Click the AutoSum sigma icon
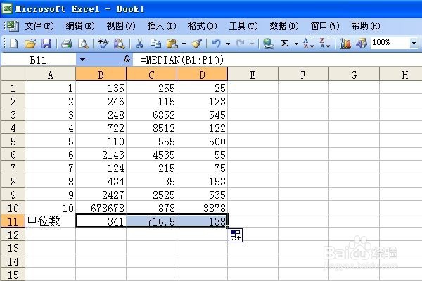422x281 pixels. [x=284, y=44]
